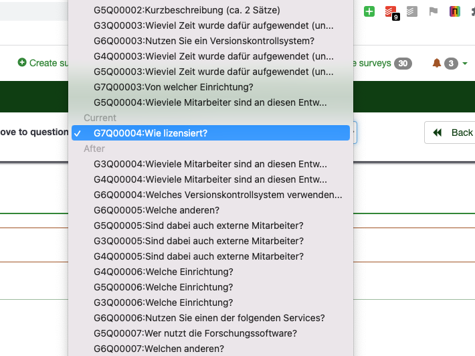This screenshot has width=475, height=356.
Task: Select option G5Q00002:Kurzbeschreibung (ca. 2 Sätze)
Action: point(211,10)
